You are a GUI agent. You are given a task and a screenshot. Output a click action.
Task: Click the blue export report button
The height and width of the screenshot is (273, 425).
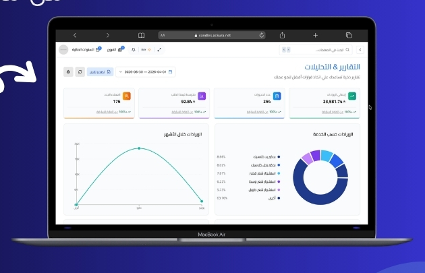pyautogui.click(x=100, y=71)
